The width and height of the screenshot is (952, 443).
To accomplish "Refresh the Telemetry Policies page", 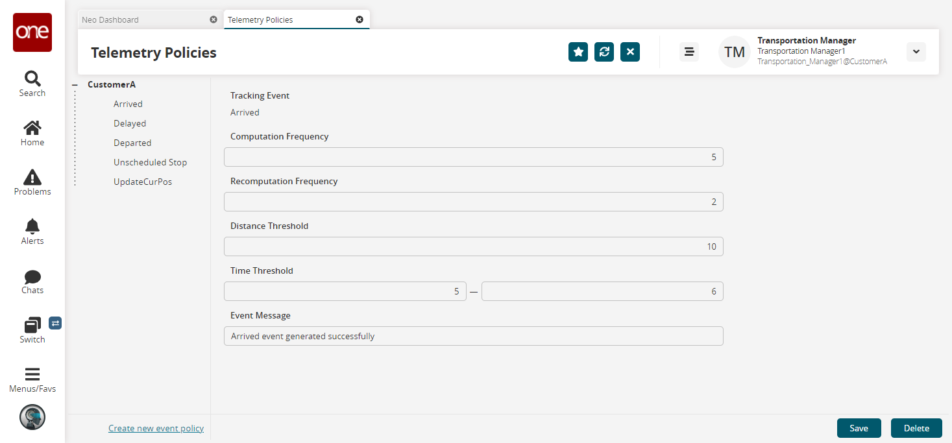I will point(604,52).
